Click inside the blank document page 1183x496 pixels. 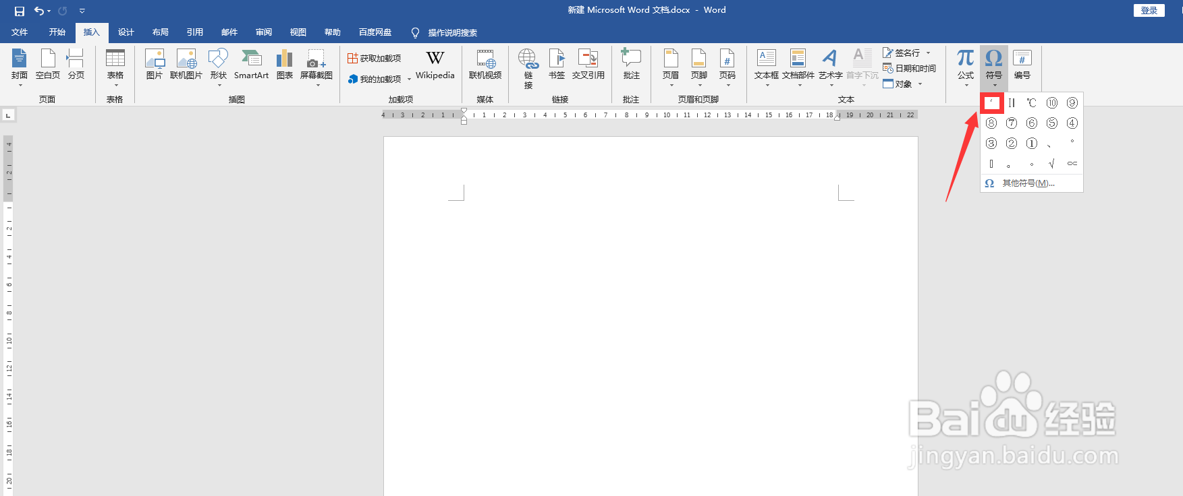651,317
